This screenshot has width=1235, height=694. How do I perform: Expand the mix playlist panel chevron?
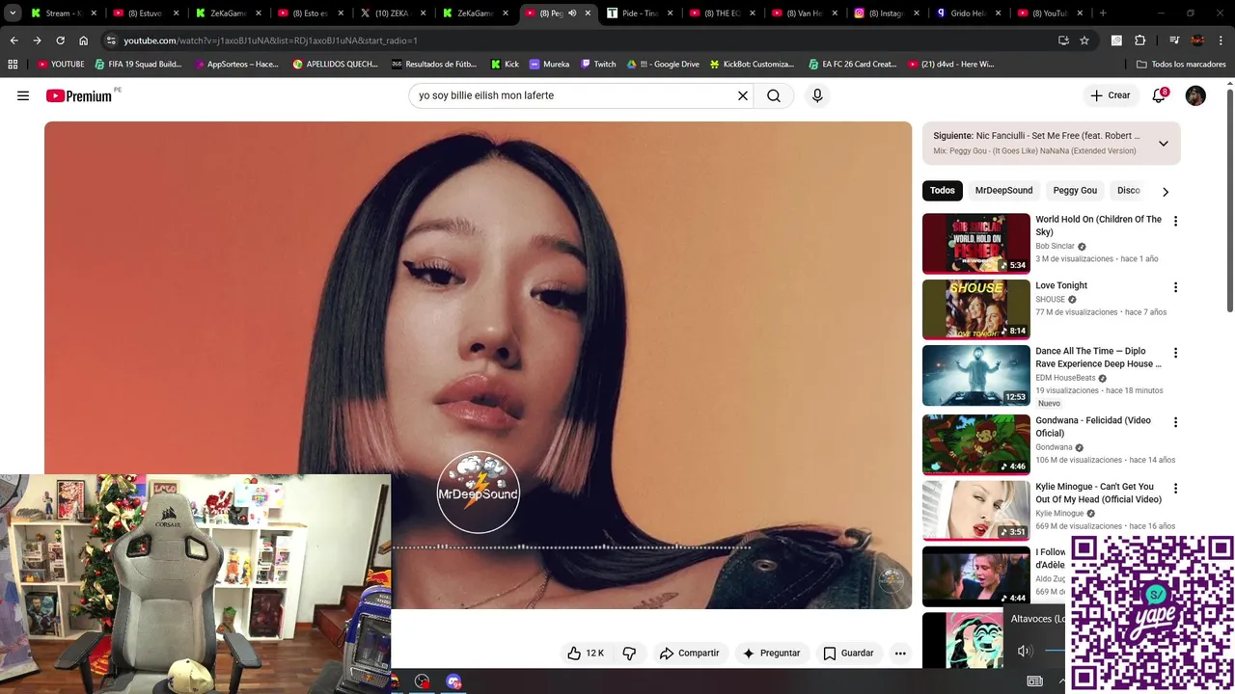coord(1164,144)
